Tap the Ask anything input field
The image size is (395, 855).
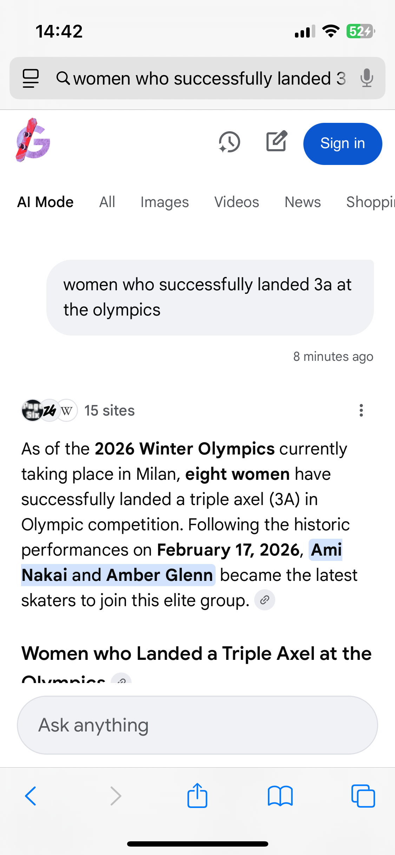[x=197, y=725]
